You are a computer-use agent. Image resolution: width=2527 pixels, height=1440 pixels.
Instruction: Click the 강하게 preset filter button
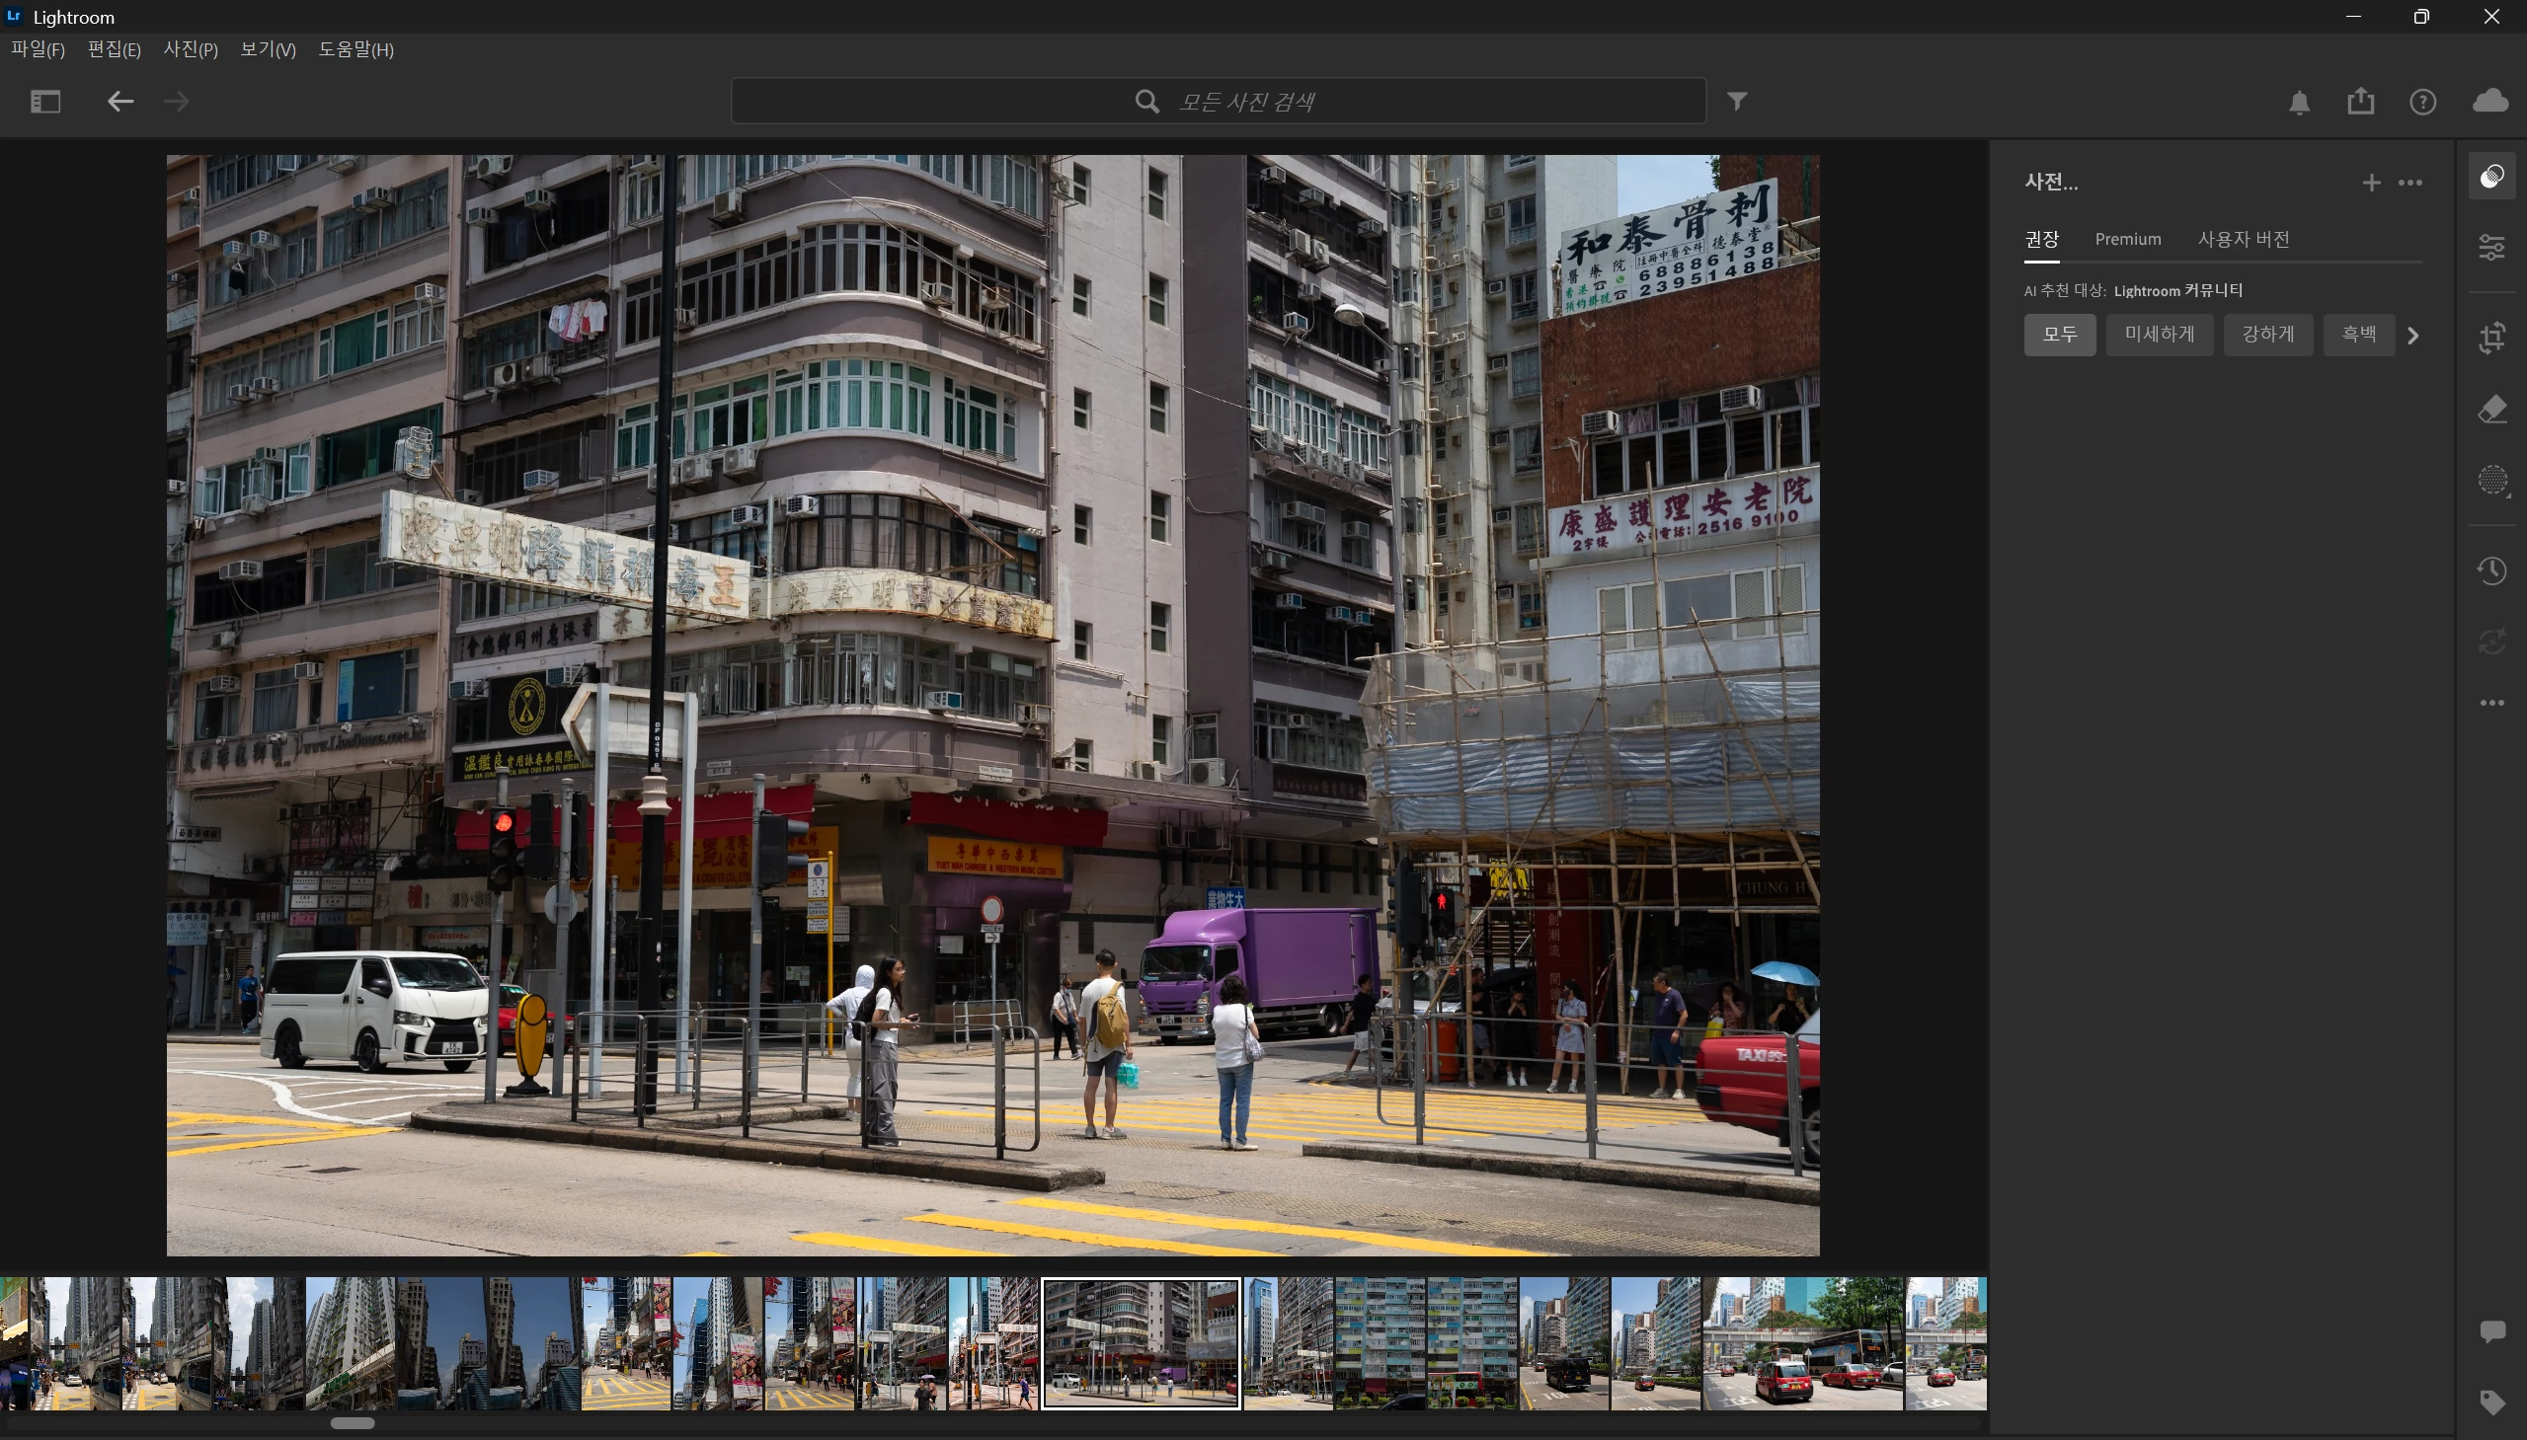[2266, 335]
